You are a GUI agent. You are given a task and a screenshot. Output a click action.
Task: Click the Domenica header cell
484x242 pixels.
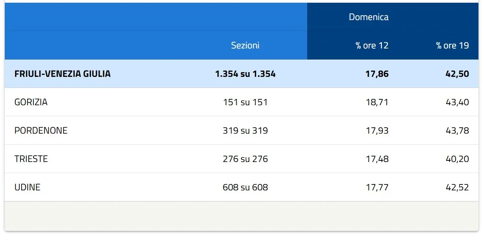click(x=369, y=17)
